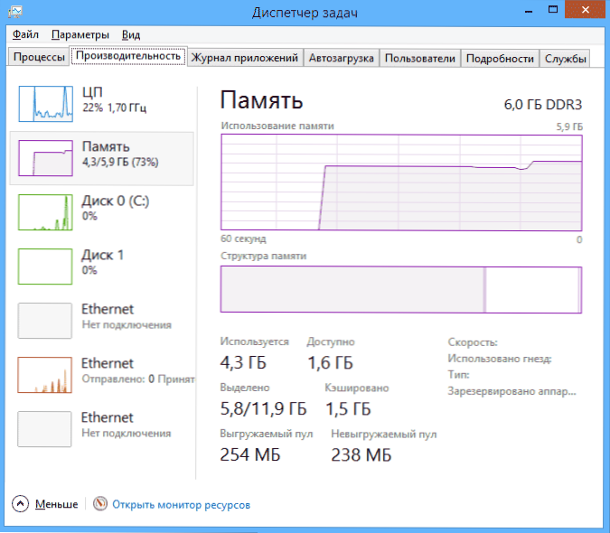
Task: Select the Память mini graph thumbnail
Action: click(x=45, y=158)
